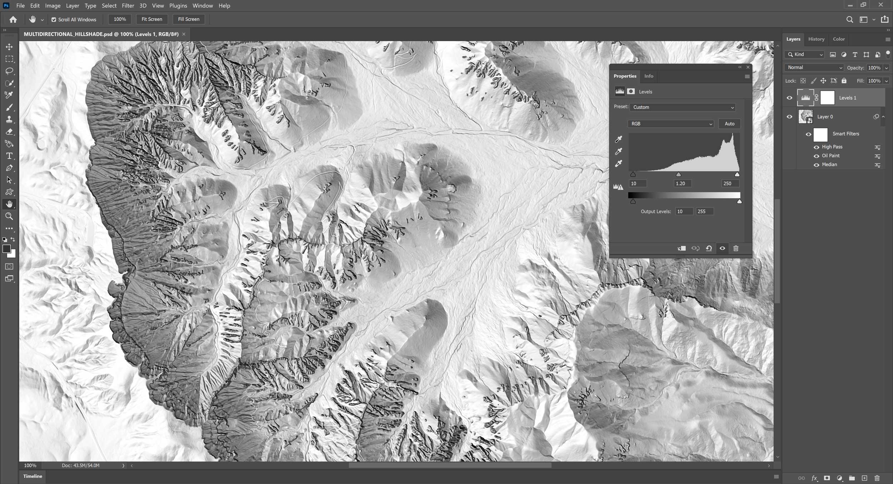Delete the Levels adjustment via trash icon
893x484 pixels.
(736, 248)
